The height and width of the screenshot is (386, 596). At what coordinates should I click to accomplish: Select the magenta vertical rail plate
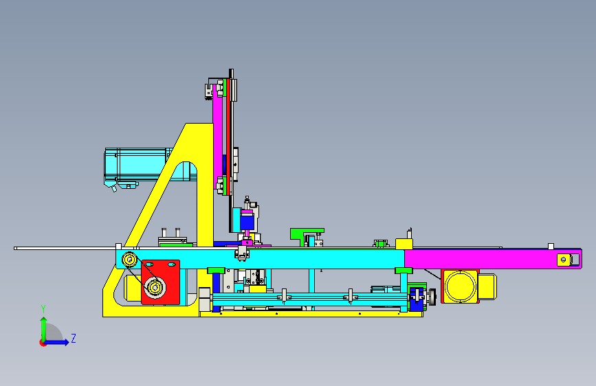coord(217,137)
